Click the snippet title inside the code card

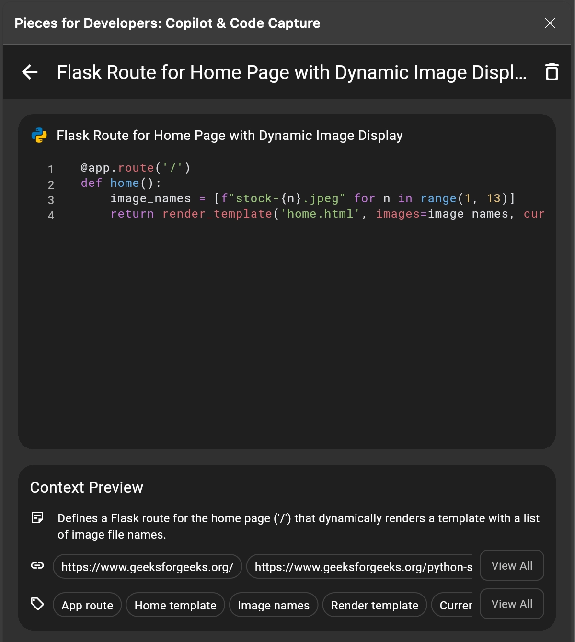[229, 135]
